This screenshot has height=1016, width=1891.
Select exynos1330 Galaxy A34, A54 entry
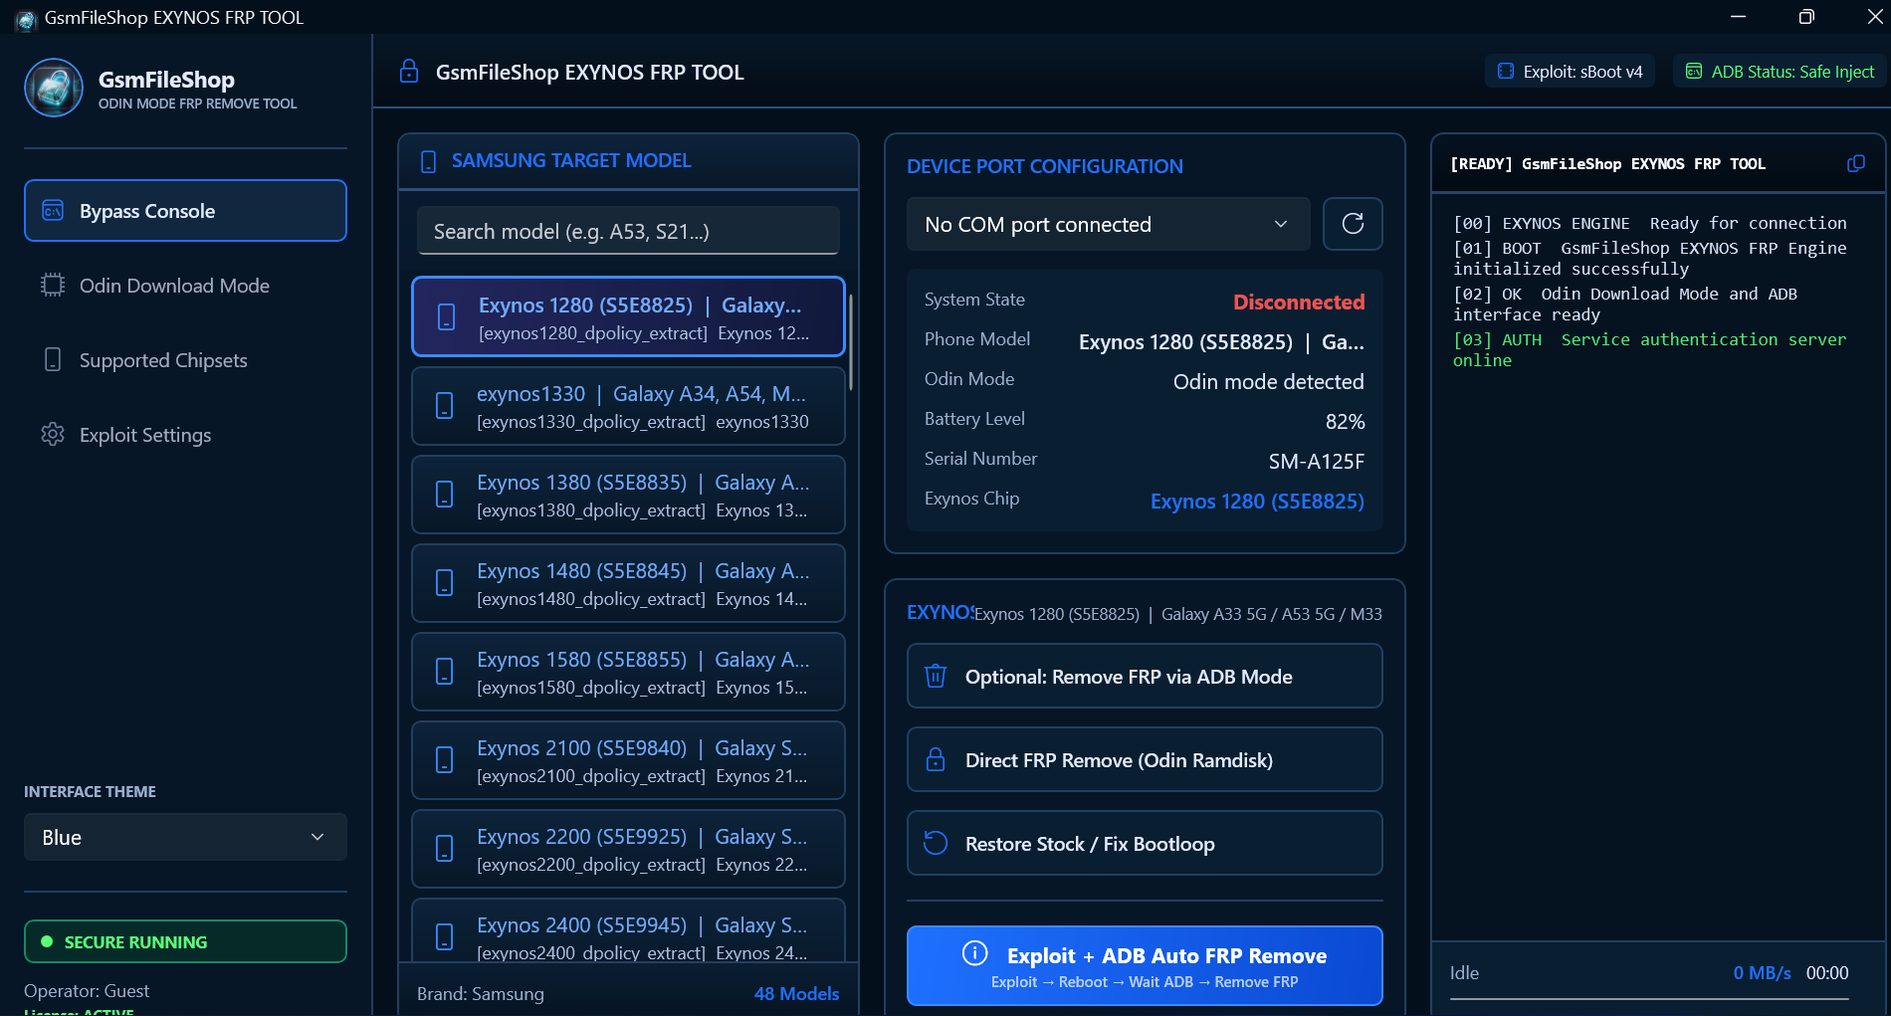click(628, 406)
